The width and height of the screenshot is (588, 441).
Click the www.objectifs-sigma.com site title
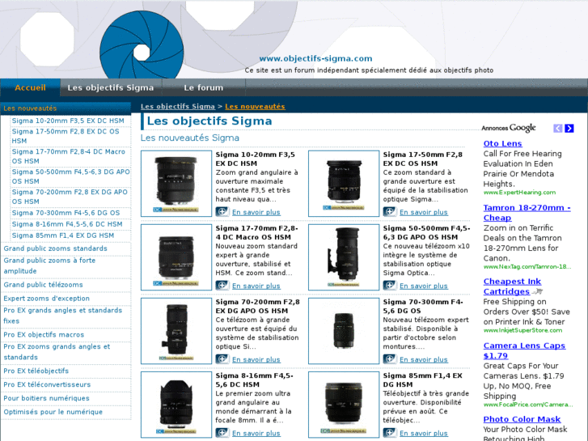tap(315, 58)
